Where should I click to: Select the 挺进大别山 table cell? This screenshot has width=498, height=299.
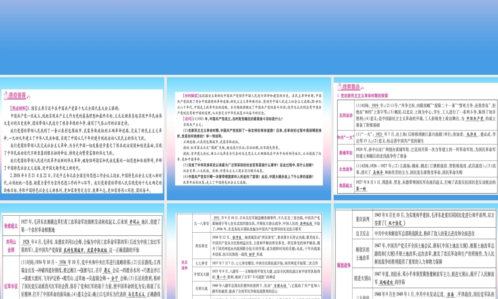362,278
